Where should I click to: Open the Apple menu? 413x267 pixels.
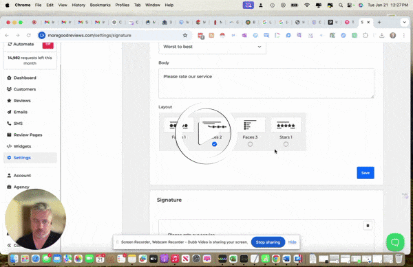(7, 5)
